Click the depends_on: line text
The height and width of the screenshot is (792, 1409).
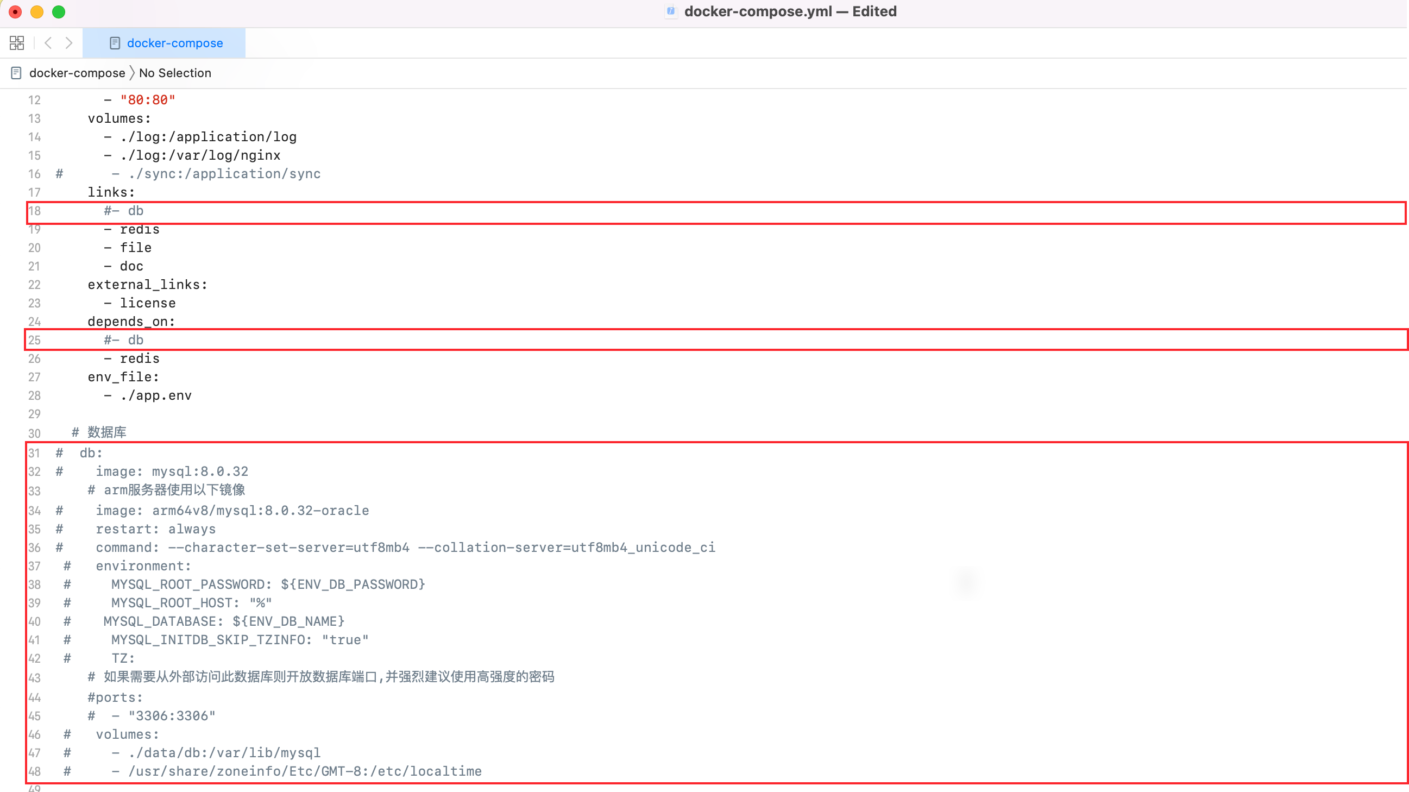coord(131,321)
